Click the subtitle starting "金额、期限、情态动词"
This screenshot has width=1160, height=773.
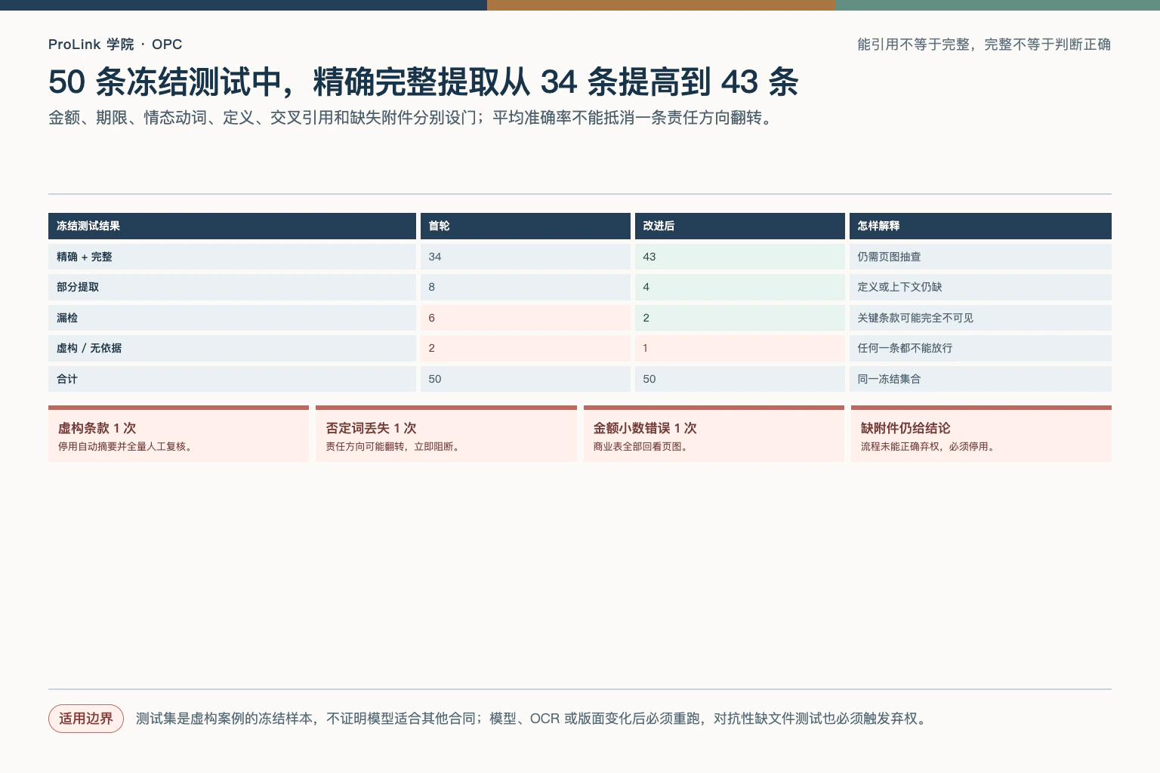[412, 118]
